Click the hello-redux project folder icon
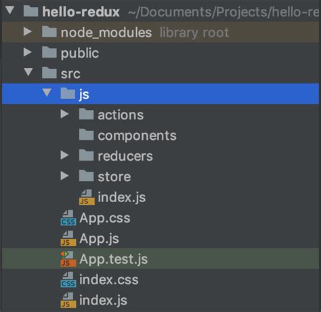 (x=30, y=11)
